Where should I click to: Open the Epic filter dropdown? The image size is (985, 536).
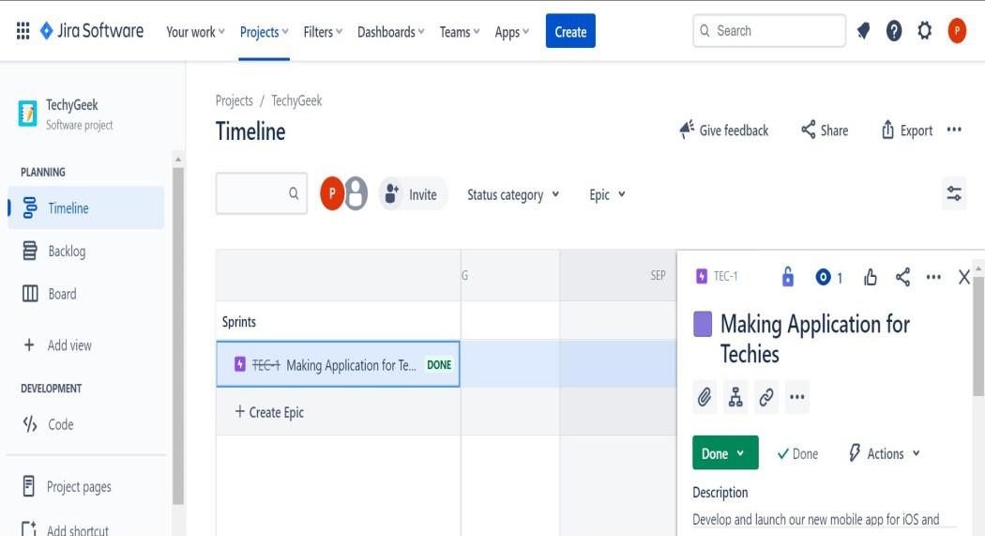click(608, 195)
